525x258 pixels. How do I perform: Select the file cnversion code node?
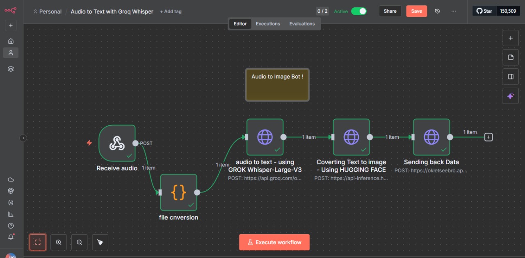(178, 192)
